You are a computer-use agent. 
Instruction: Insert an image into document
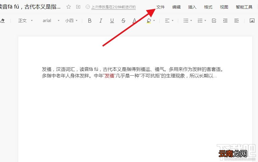click(252, 21)
